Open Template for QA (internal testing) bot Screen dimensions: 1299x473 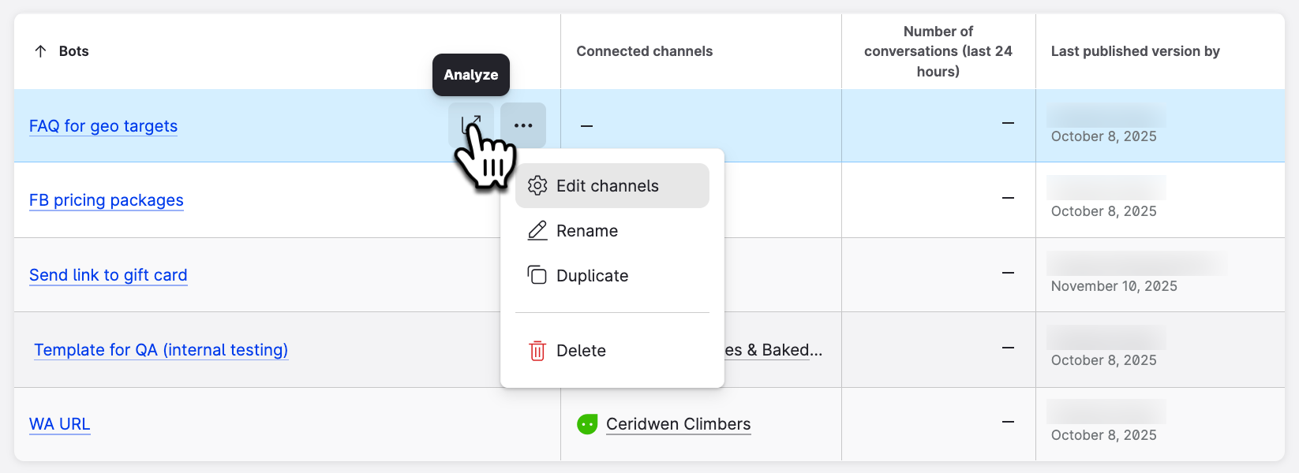(161, 350)
